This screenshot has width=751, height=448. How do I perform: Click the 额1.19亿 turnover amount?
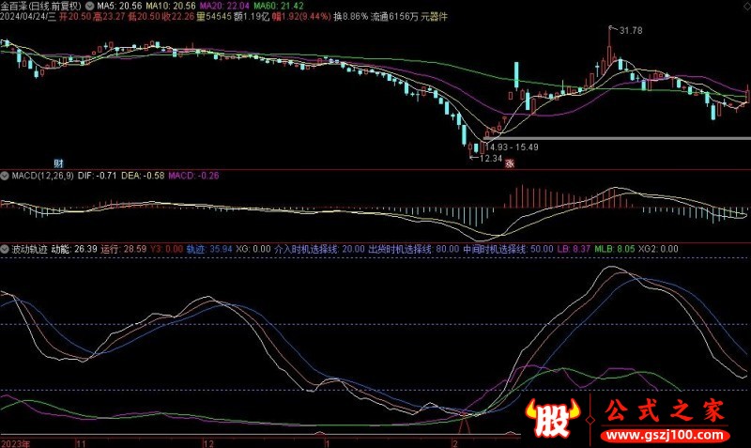[252, 17]
